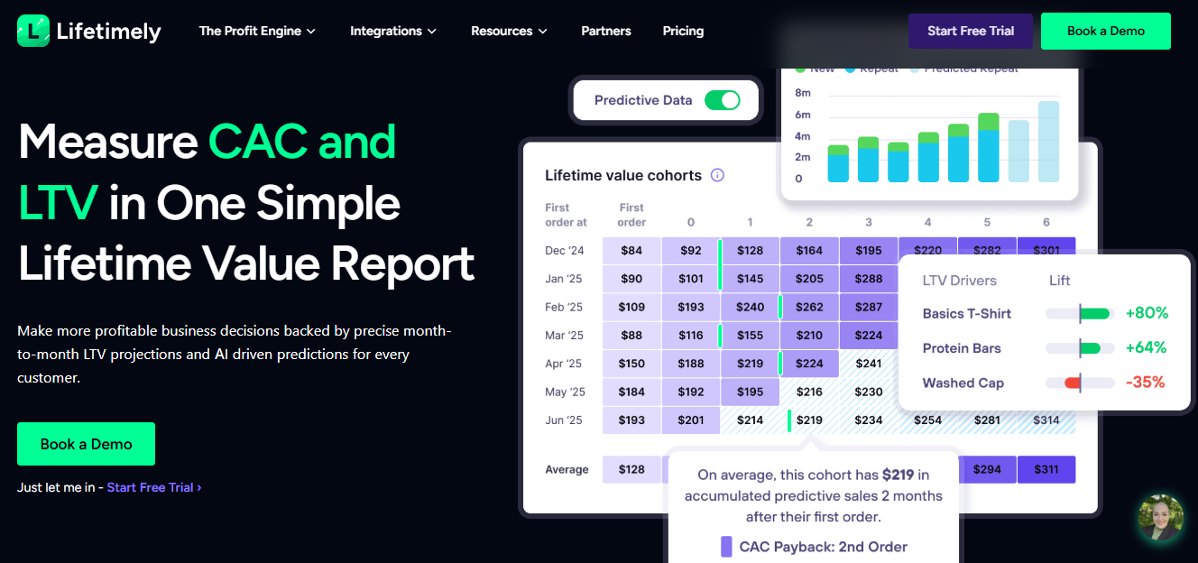Click the Lifetime value cohorts title
Viewport: 1198px width, 563px height.
point(623,175)
